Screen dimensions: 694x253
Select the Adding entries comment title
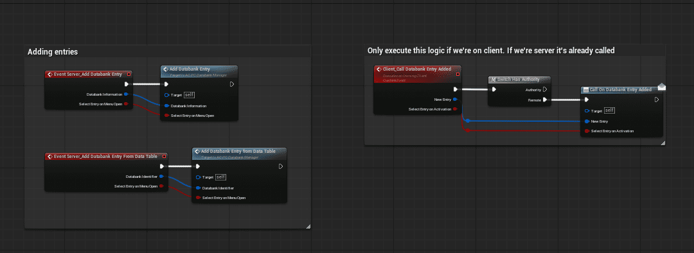coord(53,52)
